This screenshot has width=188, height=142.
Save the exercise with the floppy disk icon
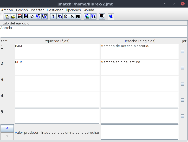tap(20, 16)
